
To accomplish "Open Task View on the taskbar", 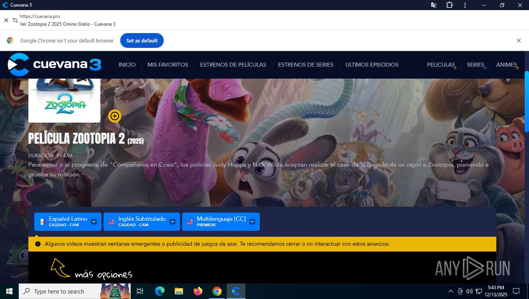I will pyautogui.click(x=140, y=291).
